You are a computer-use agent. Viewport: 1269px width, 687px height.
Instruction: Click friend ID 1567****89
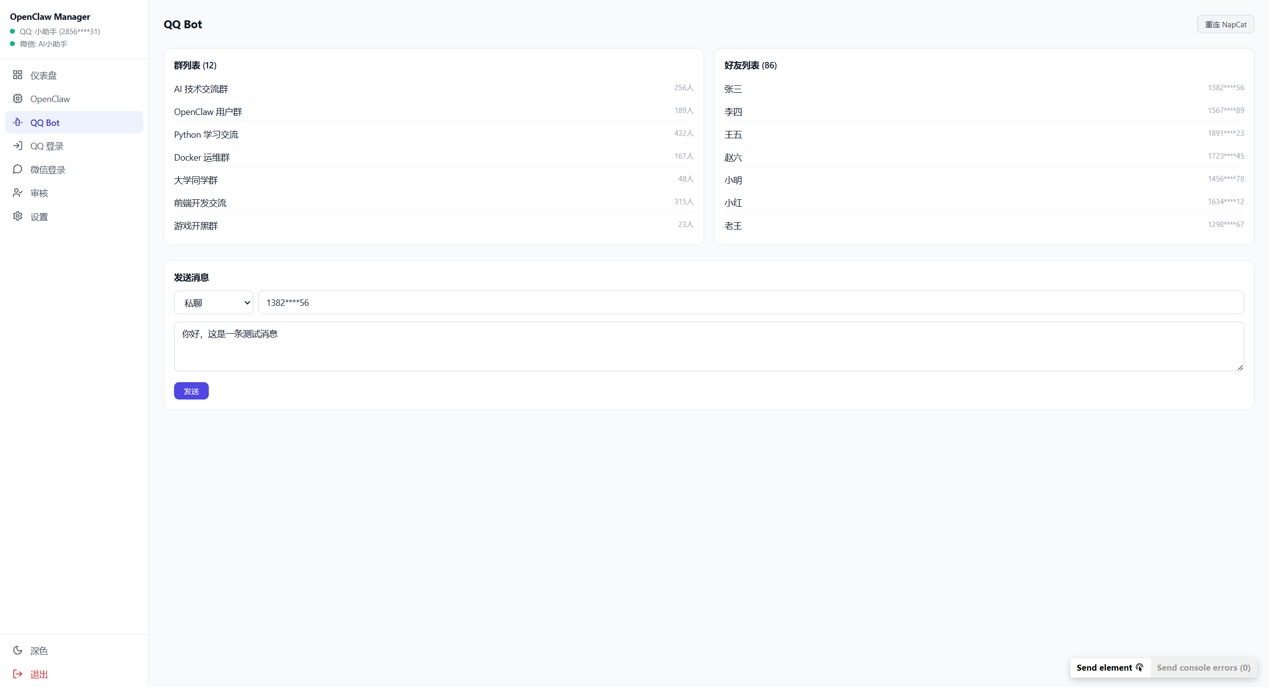1225,111
